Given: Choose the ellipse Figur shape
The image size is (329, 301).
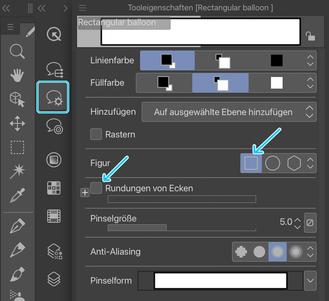Looking at the screenshot, I should [273, 163].
